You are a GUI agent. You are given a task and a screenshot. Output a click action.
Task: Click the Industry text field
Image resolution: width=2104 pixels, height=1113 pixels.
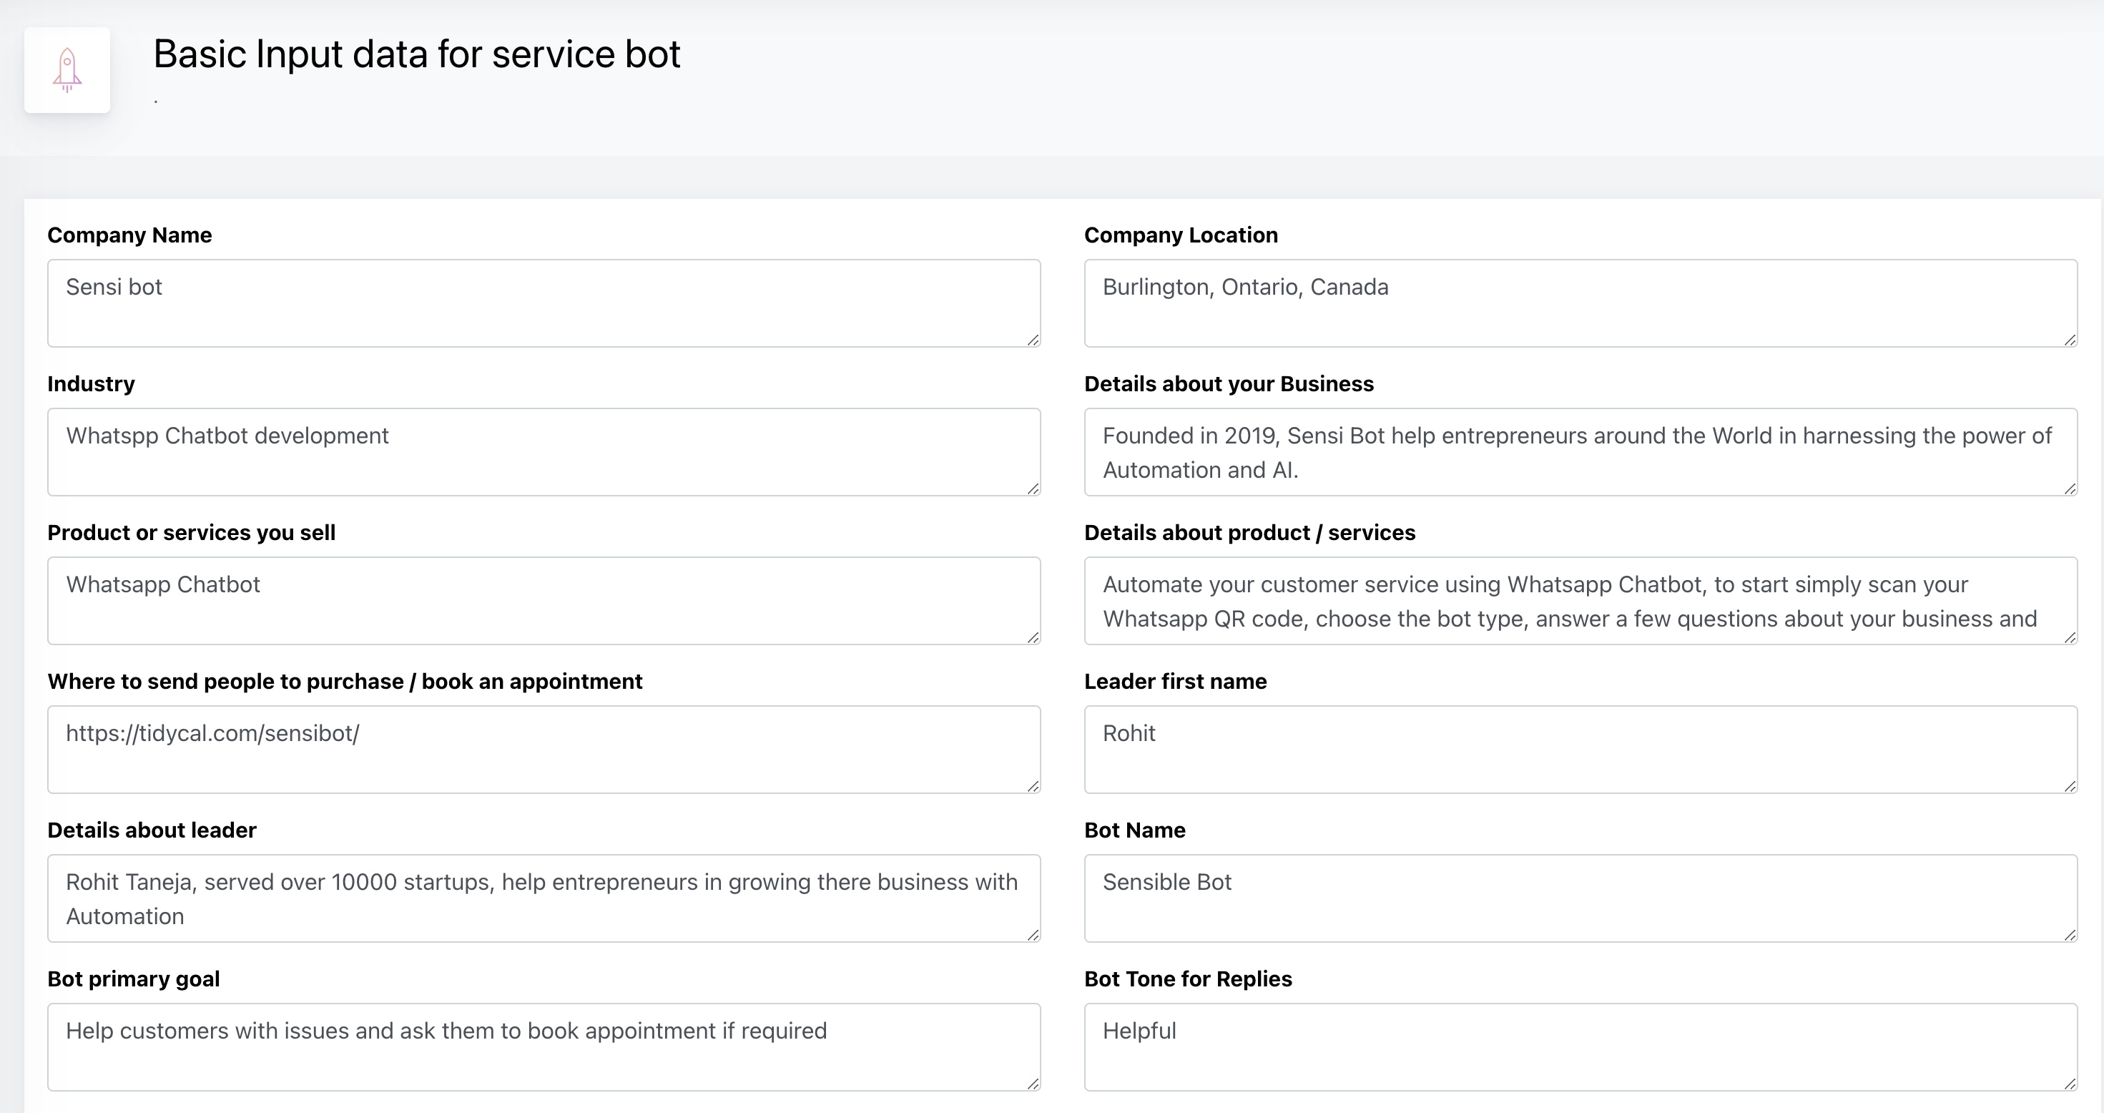(543, 452)
